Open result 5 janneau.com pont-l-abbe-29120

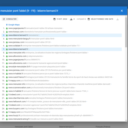point(29,42)
